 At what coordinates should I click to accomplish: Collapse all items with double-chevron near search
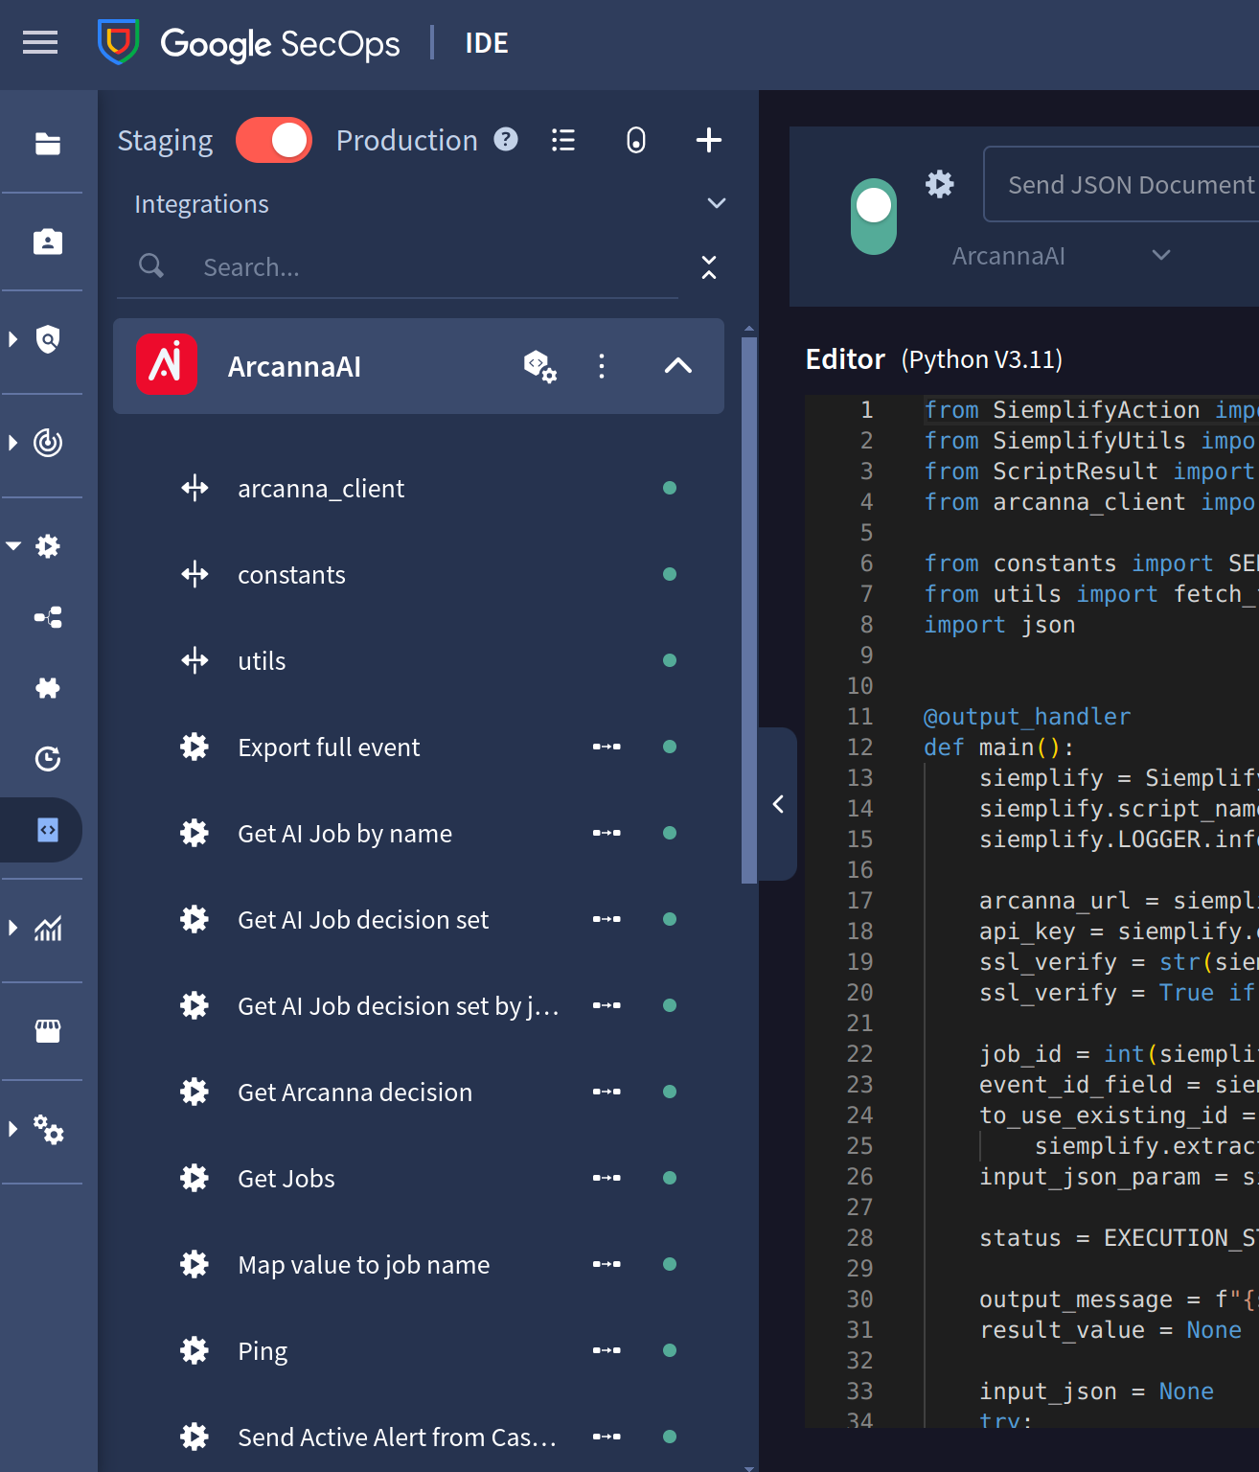(709, 267)
